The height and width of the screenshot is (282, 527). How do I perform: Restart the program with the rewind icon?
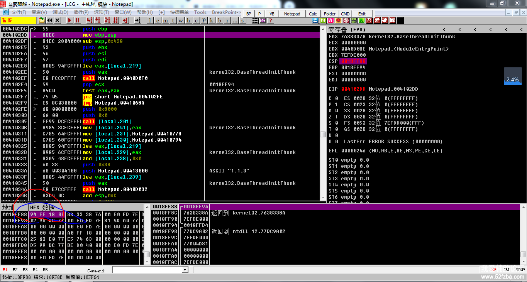click(x=49, y=20)
